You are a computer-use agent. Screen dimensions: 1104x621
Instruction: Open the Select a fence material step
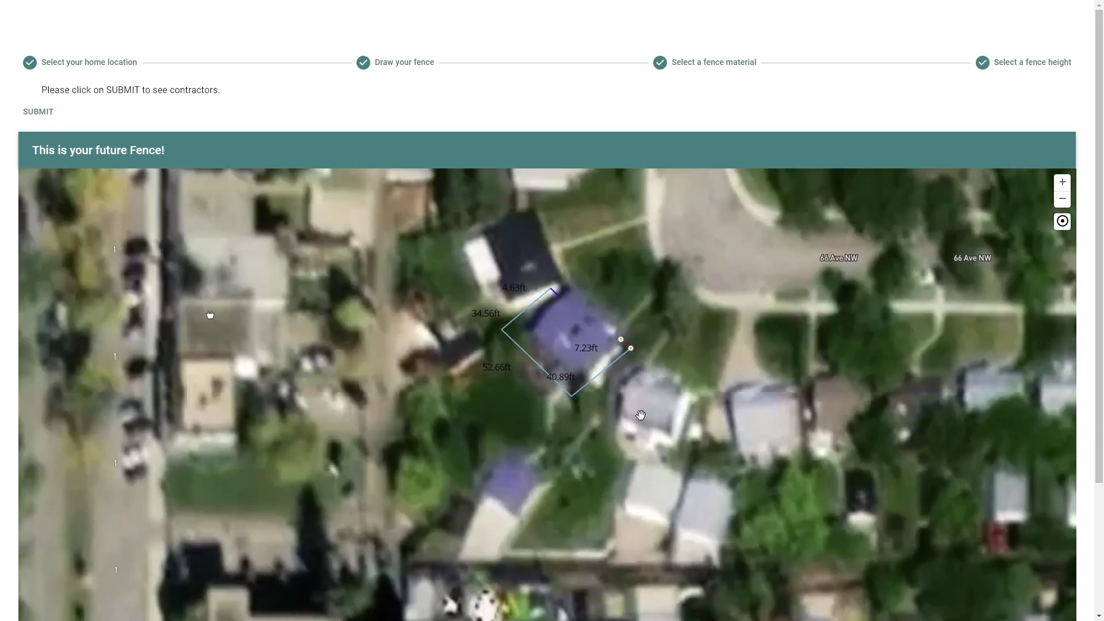(x=714, y=63)
